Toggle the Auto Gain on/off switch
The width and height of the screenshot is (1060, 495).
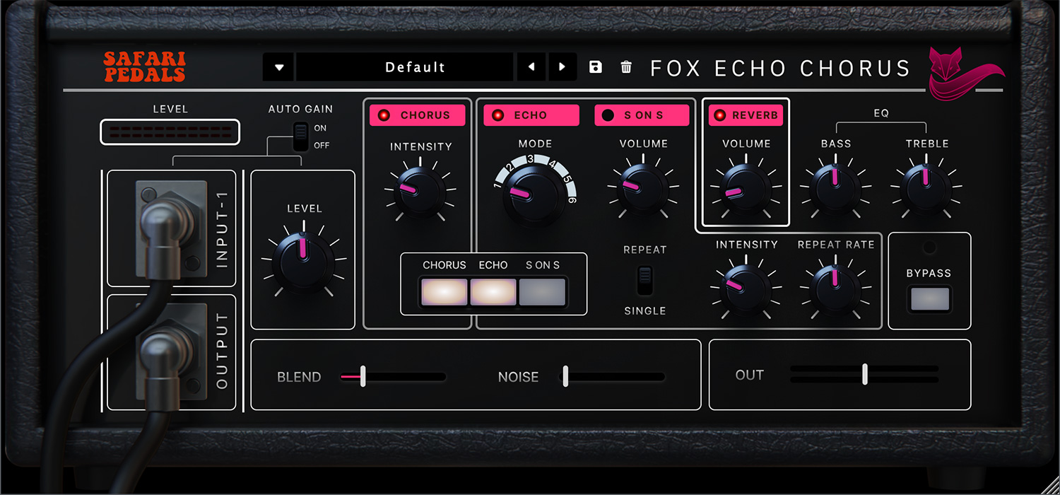(x=302, y=136)
